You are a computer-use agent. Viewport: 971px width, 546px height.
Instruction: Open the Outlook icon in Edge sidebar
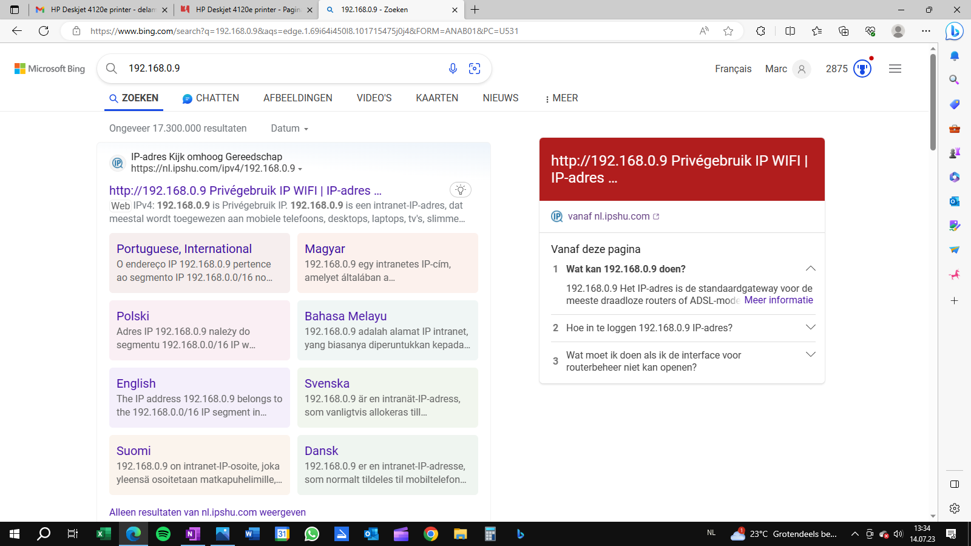coord(954,201)
